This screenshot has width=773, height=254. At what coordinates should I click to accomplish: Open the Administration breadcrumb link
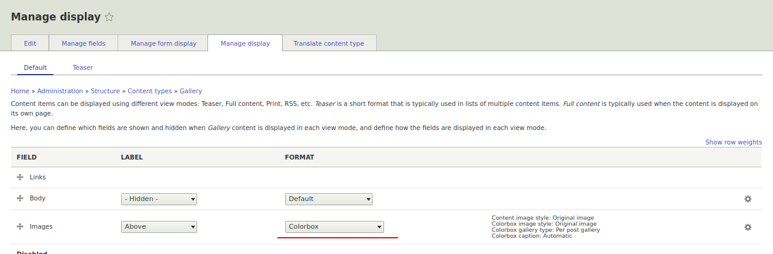click(x=60, y=91)
